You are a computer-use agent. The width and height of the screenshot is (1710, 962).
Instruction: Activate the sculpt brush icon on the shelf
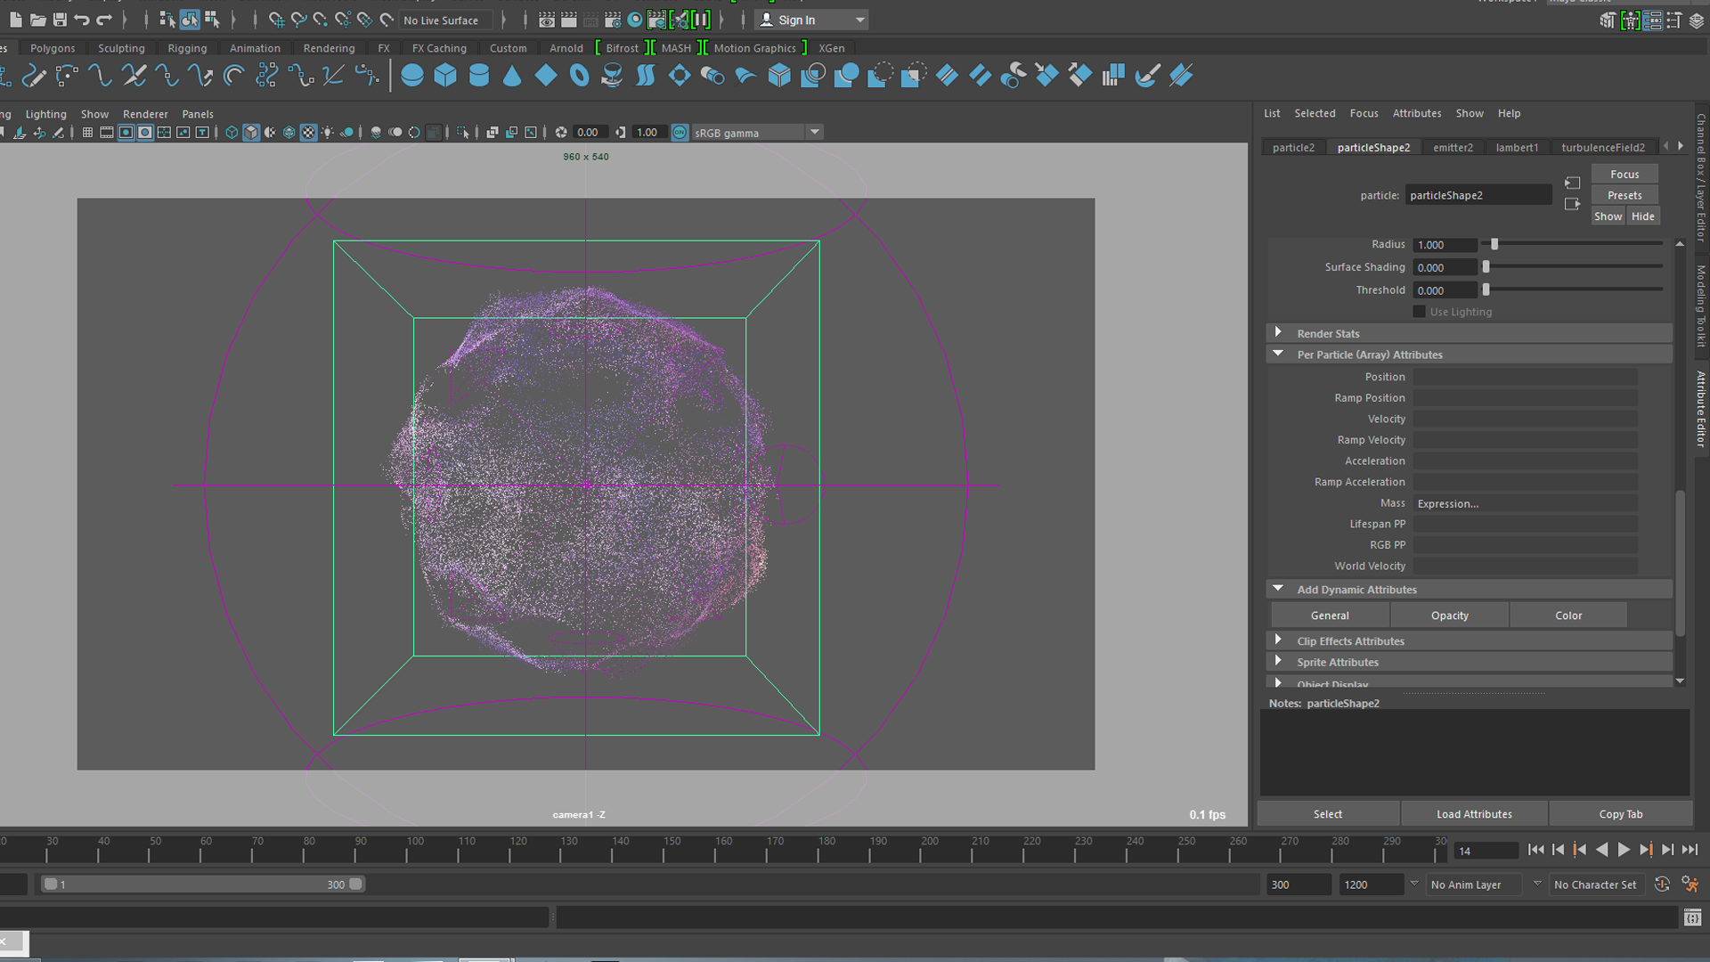click(1147, 76)
